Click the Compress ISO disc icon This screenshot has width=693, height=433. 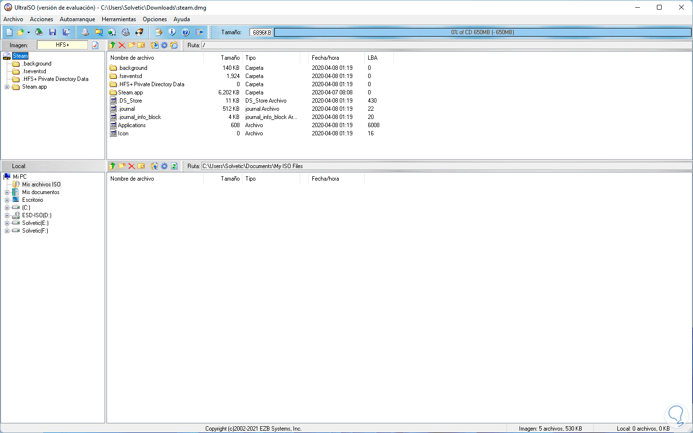tap(112, 32)
